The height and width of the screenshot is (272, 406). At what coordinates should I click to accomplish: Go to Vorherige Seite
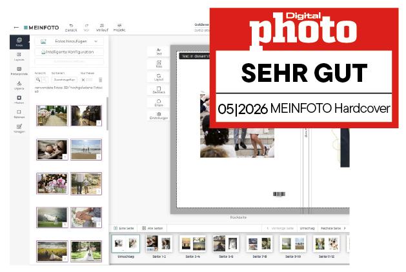coord(280,228)
